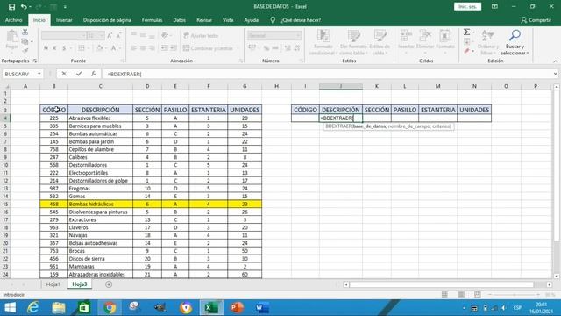Click the ESP language indicator in tray
Viewport: 561px width, 316px height.
point(517,308)
